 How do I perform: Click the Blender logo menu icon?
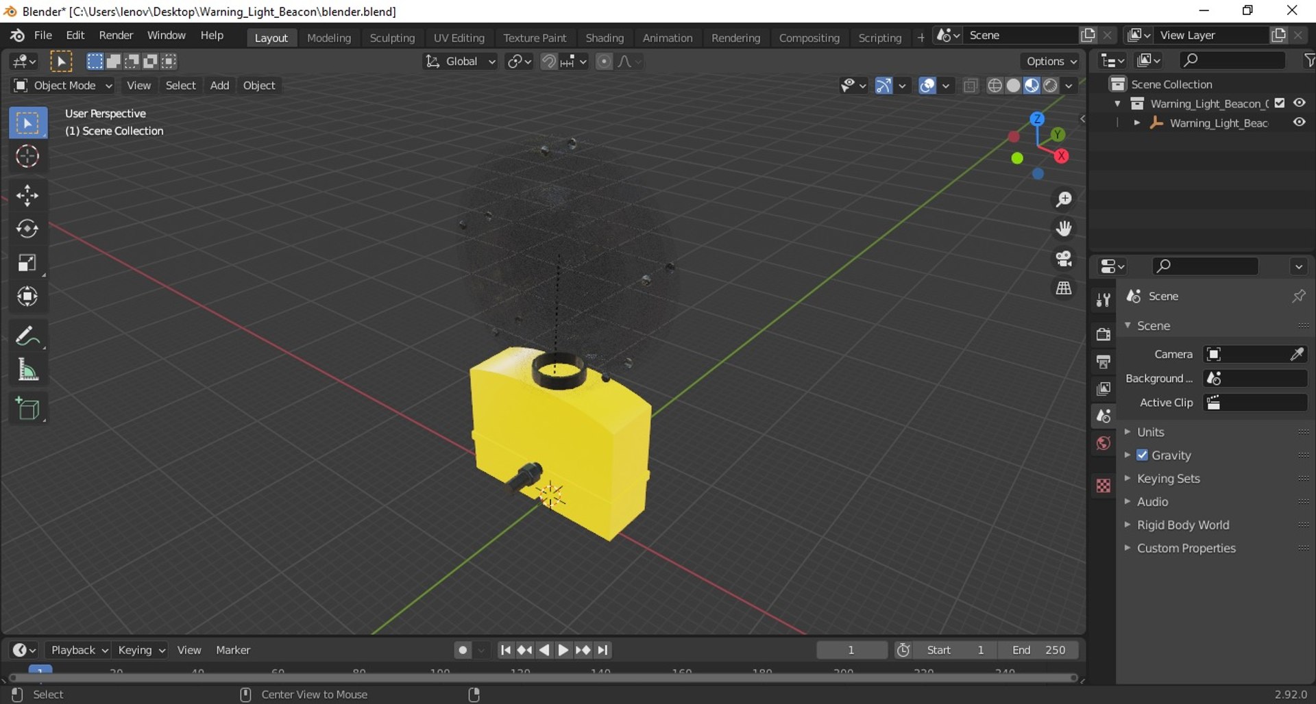click(17, 36)
